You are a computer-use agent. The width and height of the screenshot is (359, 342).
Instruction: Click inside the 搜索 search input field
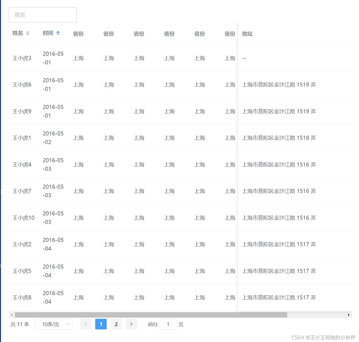pyautogui.click(x=42, y=15)
